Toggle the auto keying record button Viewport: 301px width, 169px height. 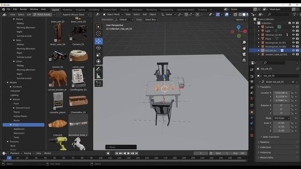[108, 154]
